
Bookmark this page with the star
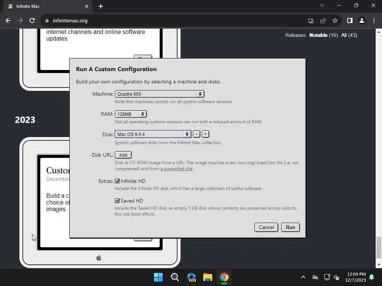335,21
